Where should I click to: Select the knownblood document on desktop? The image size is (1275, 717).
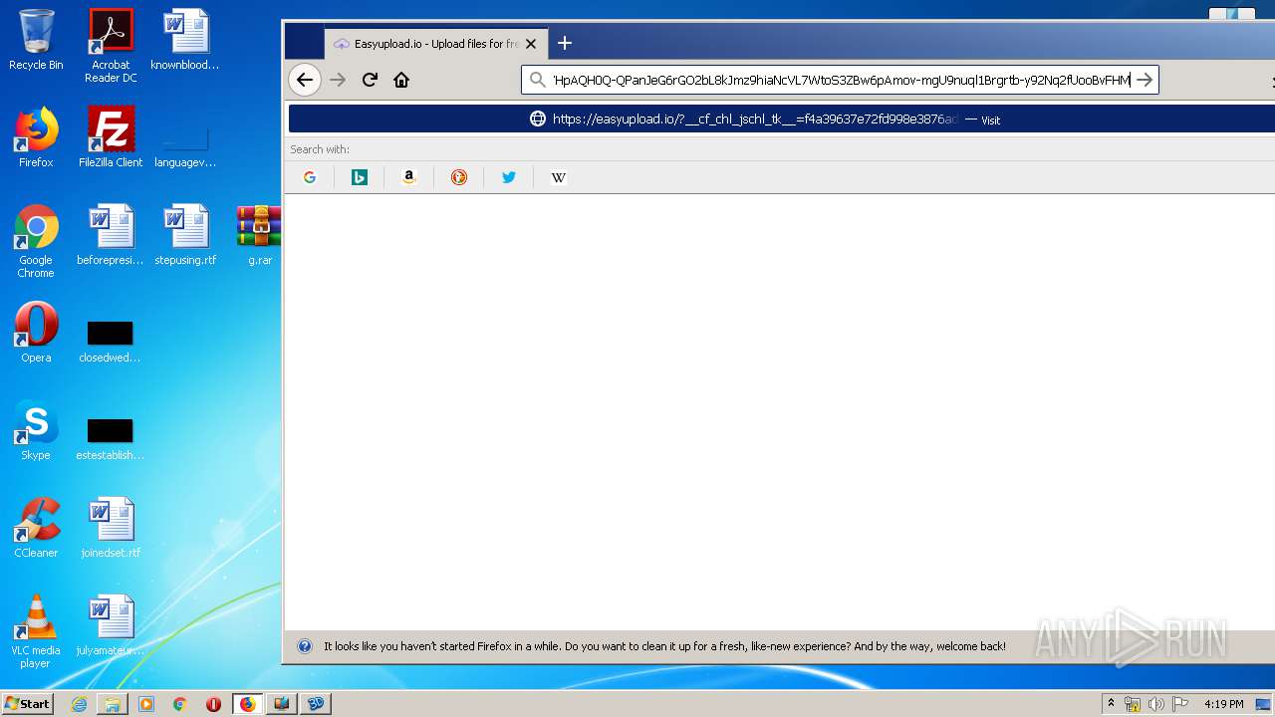pyautogui.click(x=185, y=40)
